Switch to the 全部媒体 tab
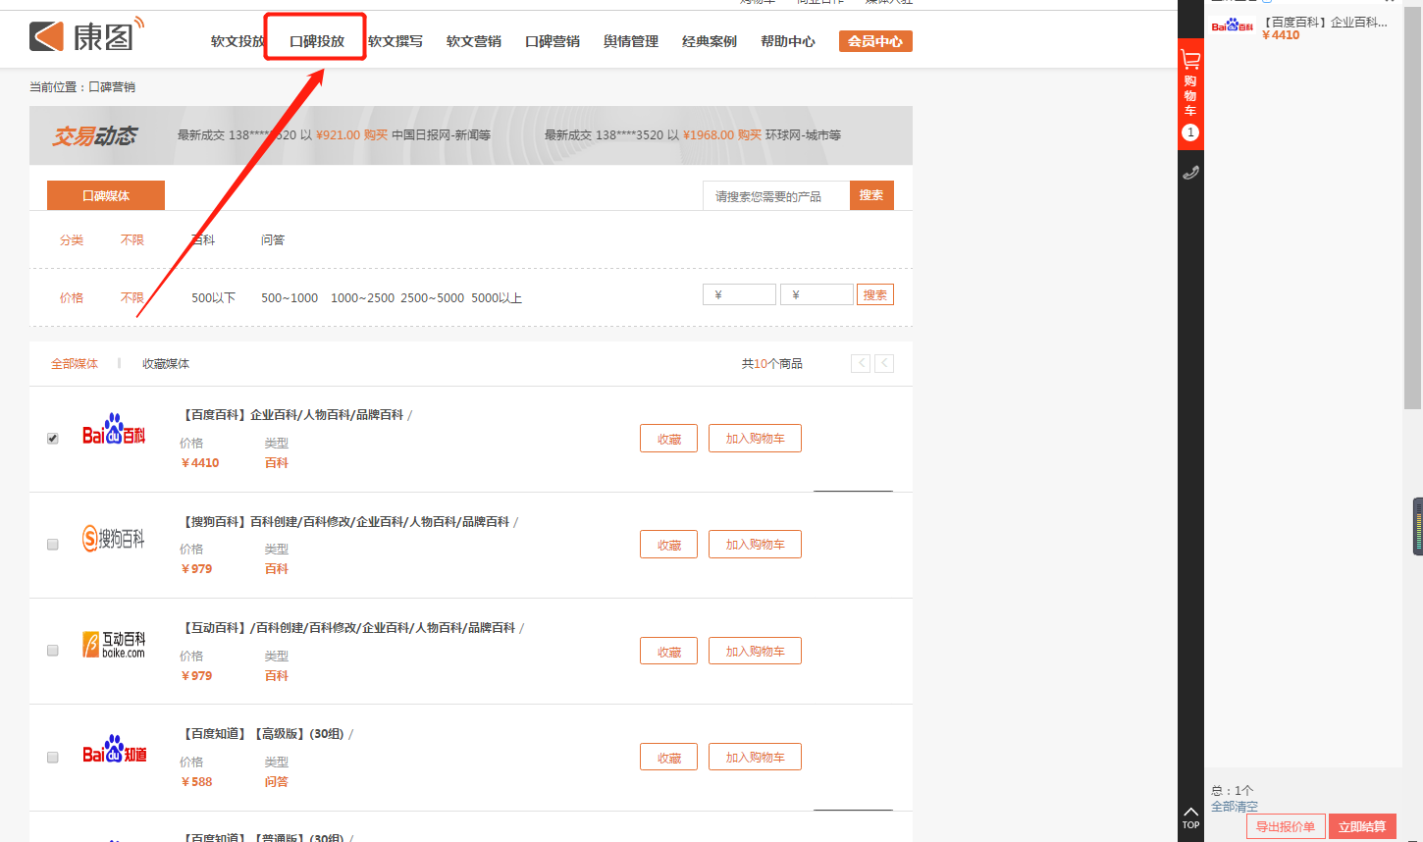This screenshot has width=1423, height=842. tap(75, 363)
